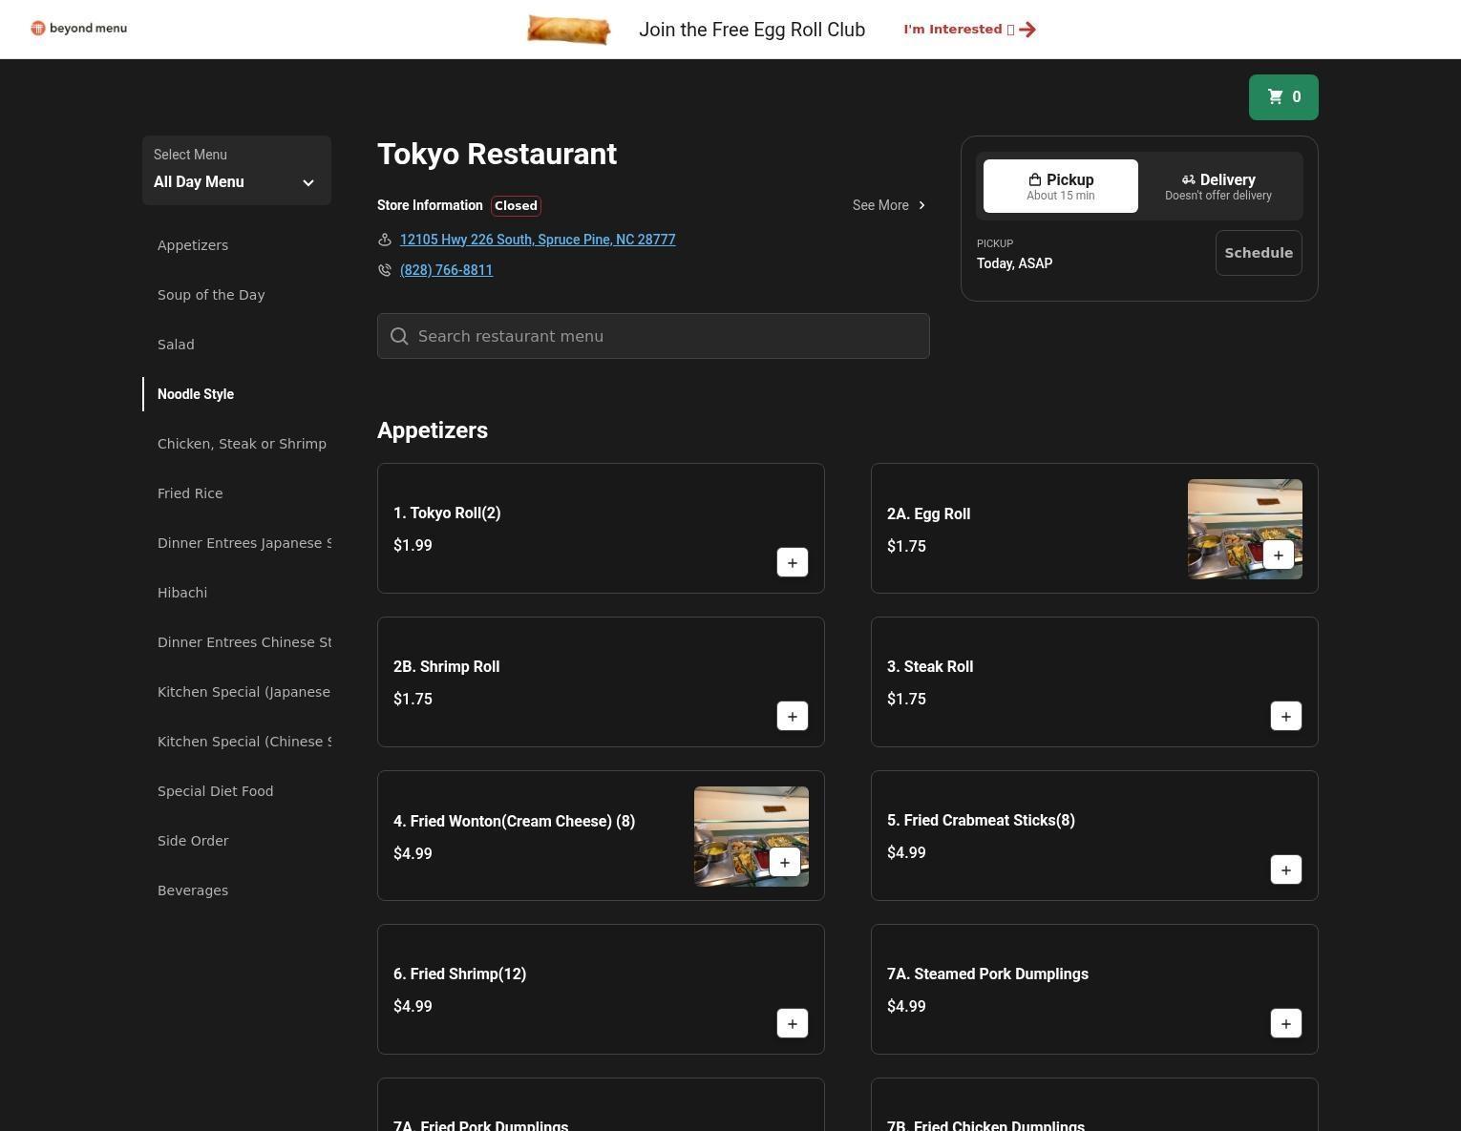Open the restaurant address link
Viewport: 1461px width, 1131px height.
[x=537, y=240]
